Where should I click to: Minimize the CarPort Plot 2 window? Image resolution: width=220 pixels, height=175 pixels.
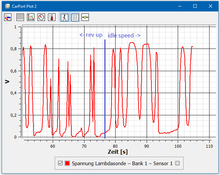click(179, 6)
